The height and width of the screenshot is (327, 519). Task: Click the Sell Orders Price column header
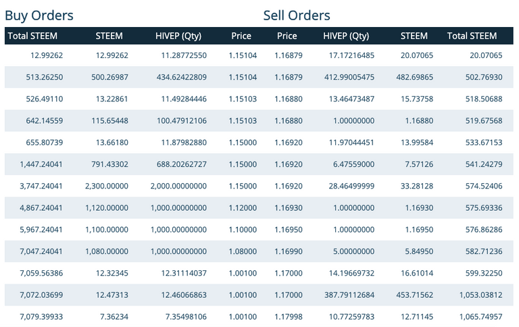287,36
